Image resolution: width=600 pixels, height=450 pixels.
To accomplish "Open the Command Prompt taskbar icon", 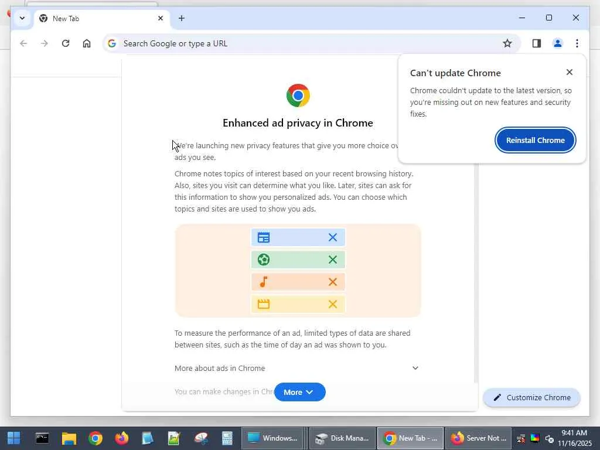I will 42,438.
